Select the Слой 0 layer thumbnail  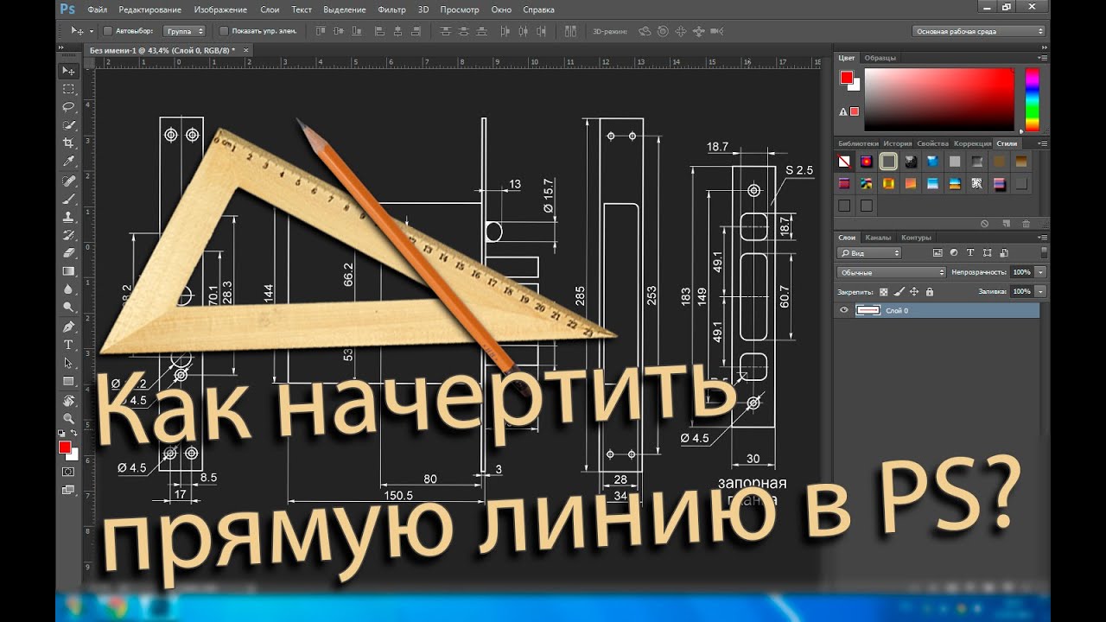point(867,310)
